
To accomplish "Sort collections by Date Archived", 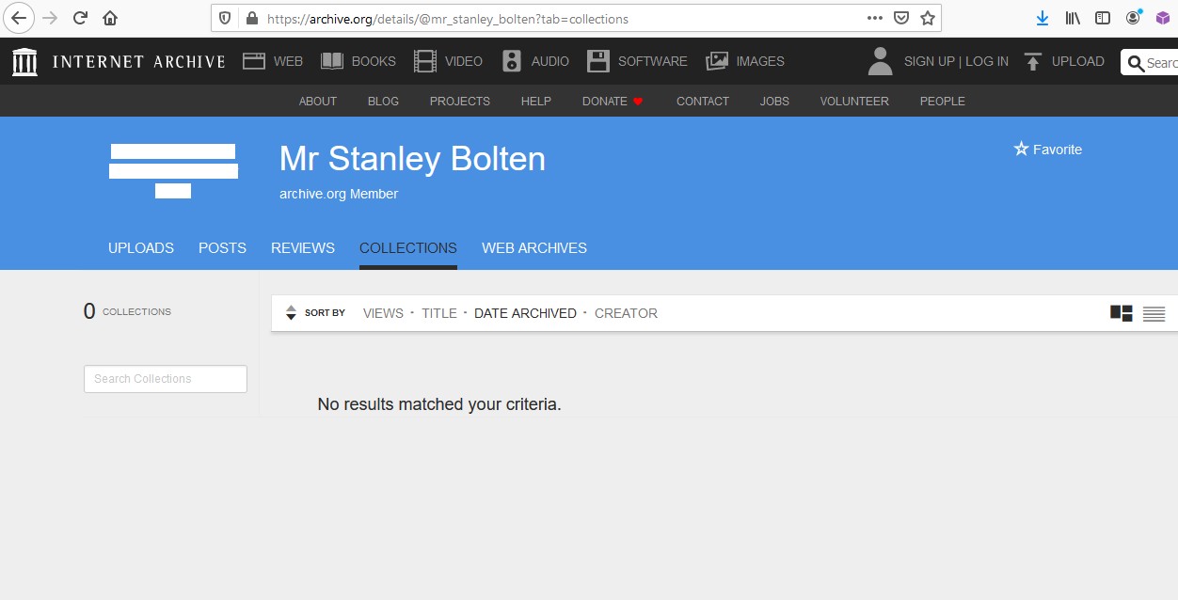I will tap(525, 313).
